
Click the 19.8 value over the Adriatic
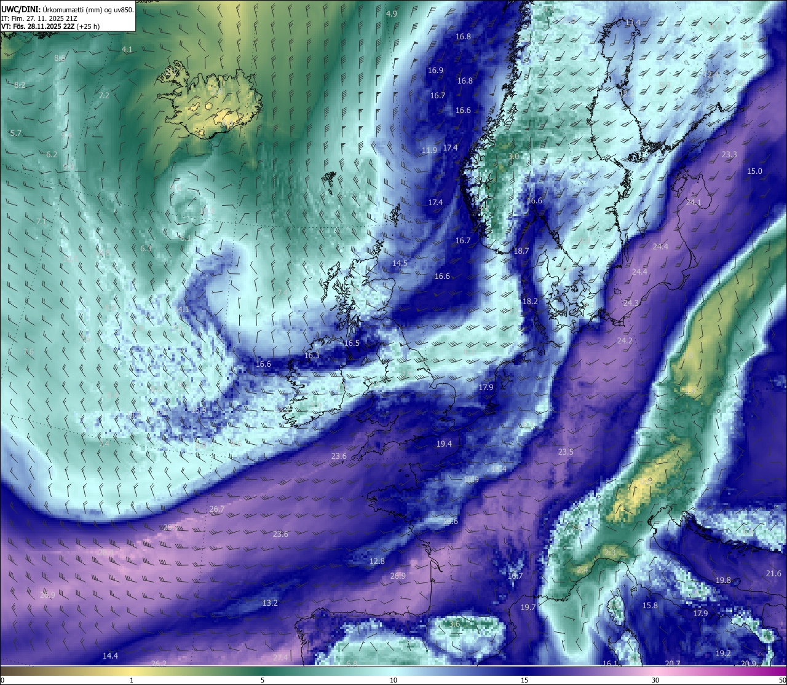pos(723,580)
